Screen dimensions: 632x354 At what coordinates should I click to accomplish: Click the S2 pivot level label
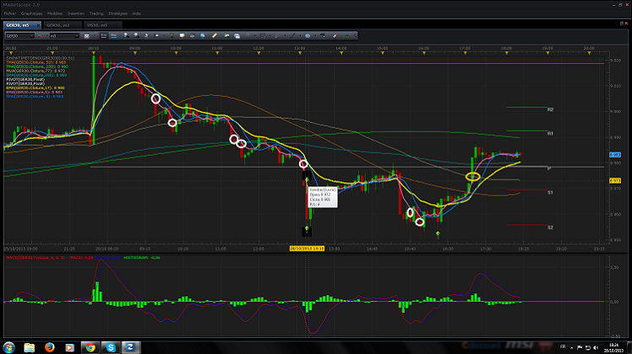550,228
